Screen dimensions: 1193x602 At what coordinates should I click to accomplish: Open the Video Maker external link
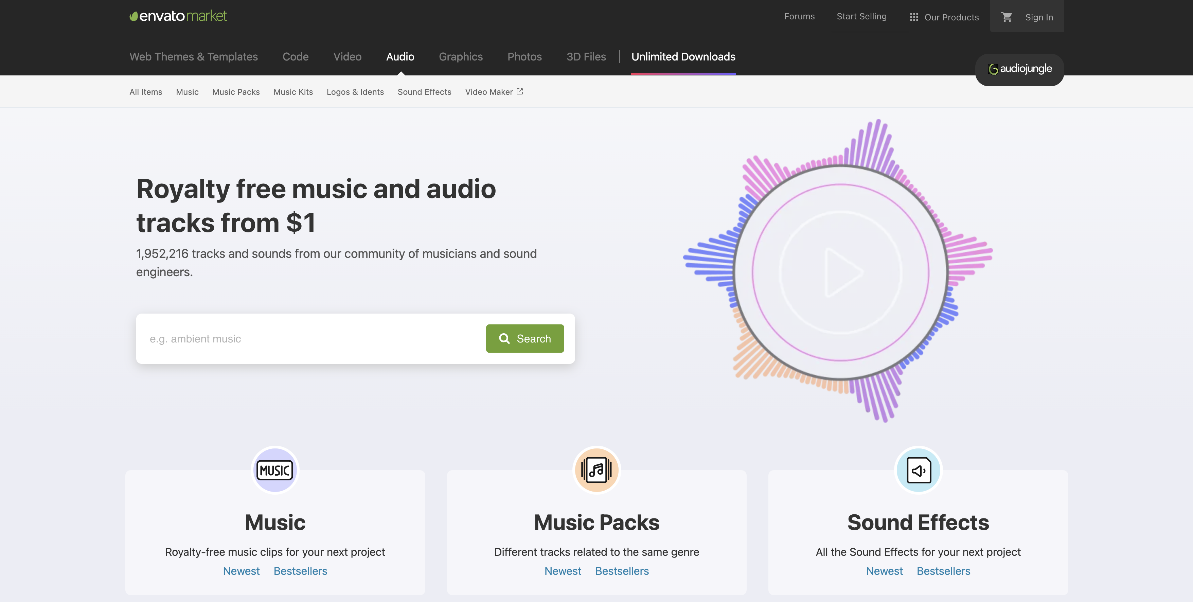tap(494, 91)
